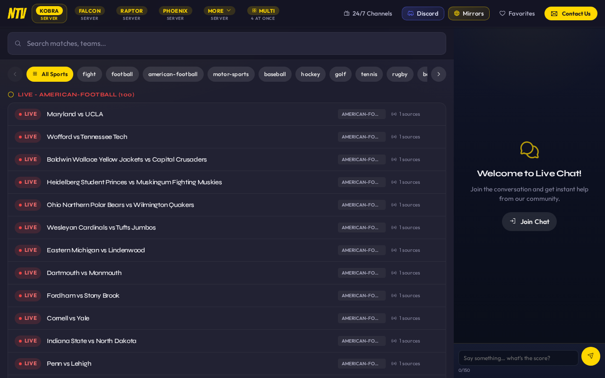Switch to the Falcon server
The width and height of the screenshot is (605, 378).
click(x=89, y=14)
